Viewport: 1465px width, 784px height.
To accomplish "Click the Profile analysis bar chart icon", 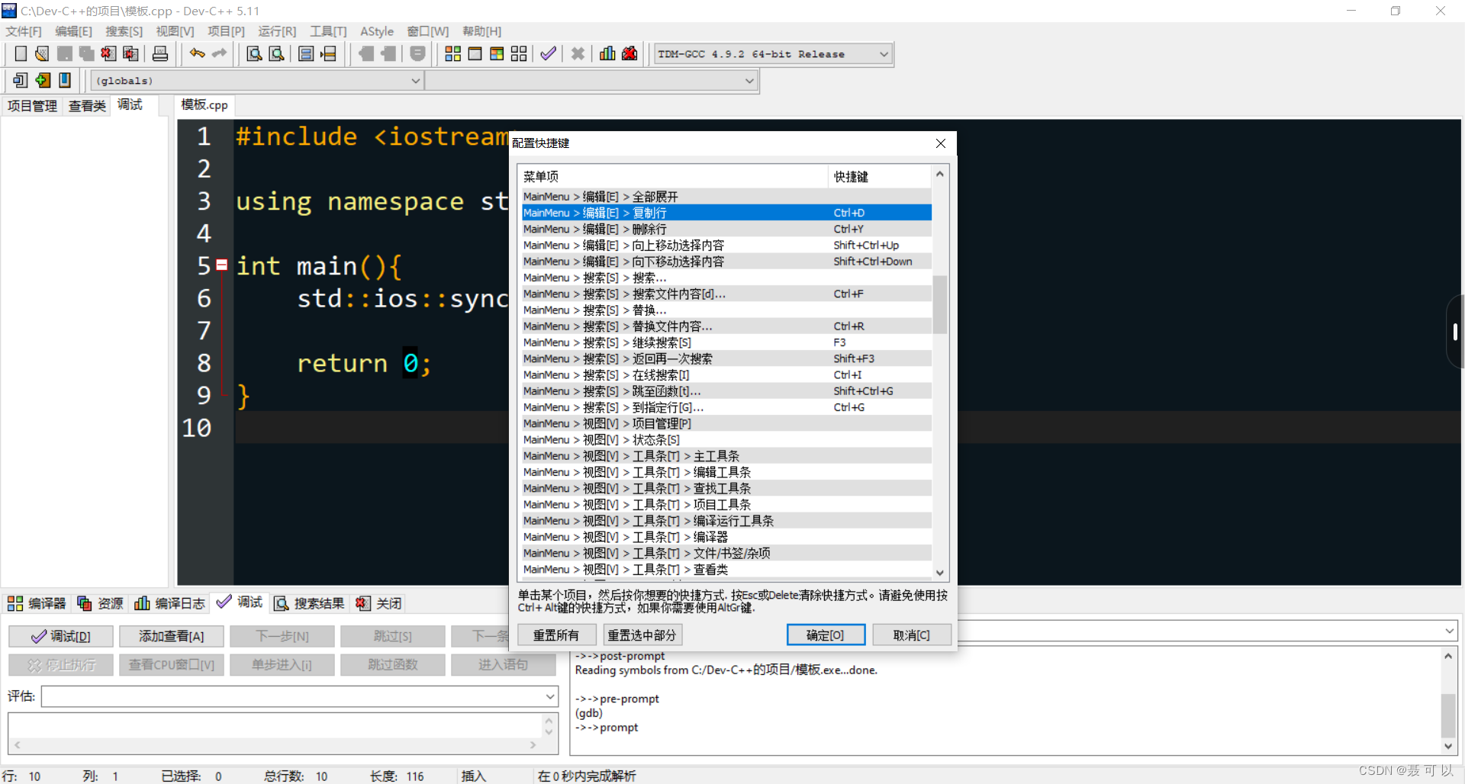I will click(x=607, y=53).
